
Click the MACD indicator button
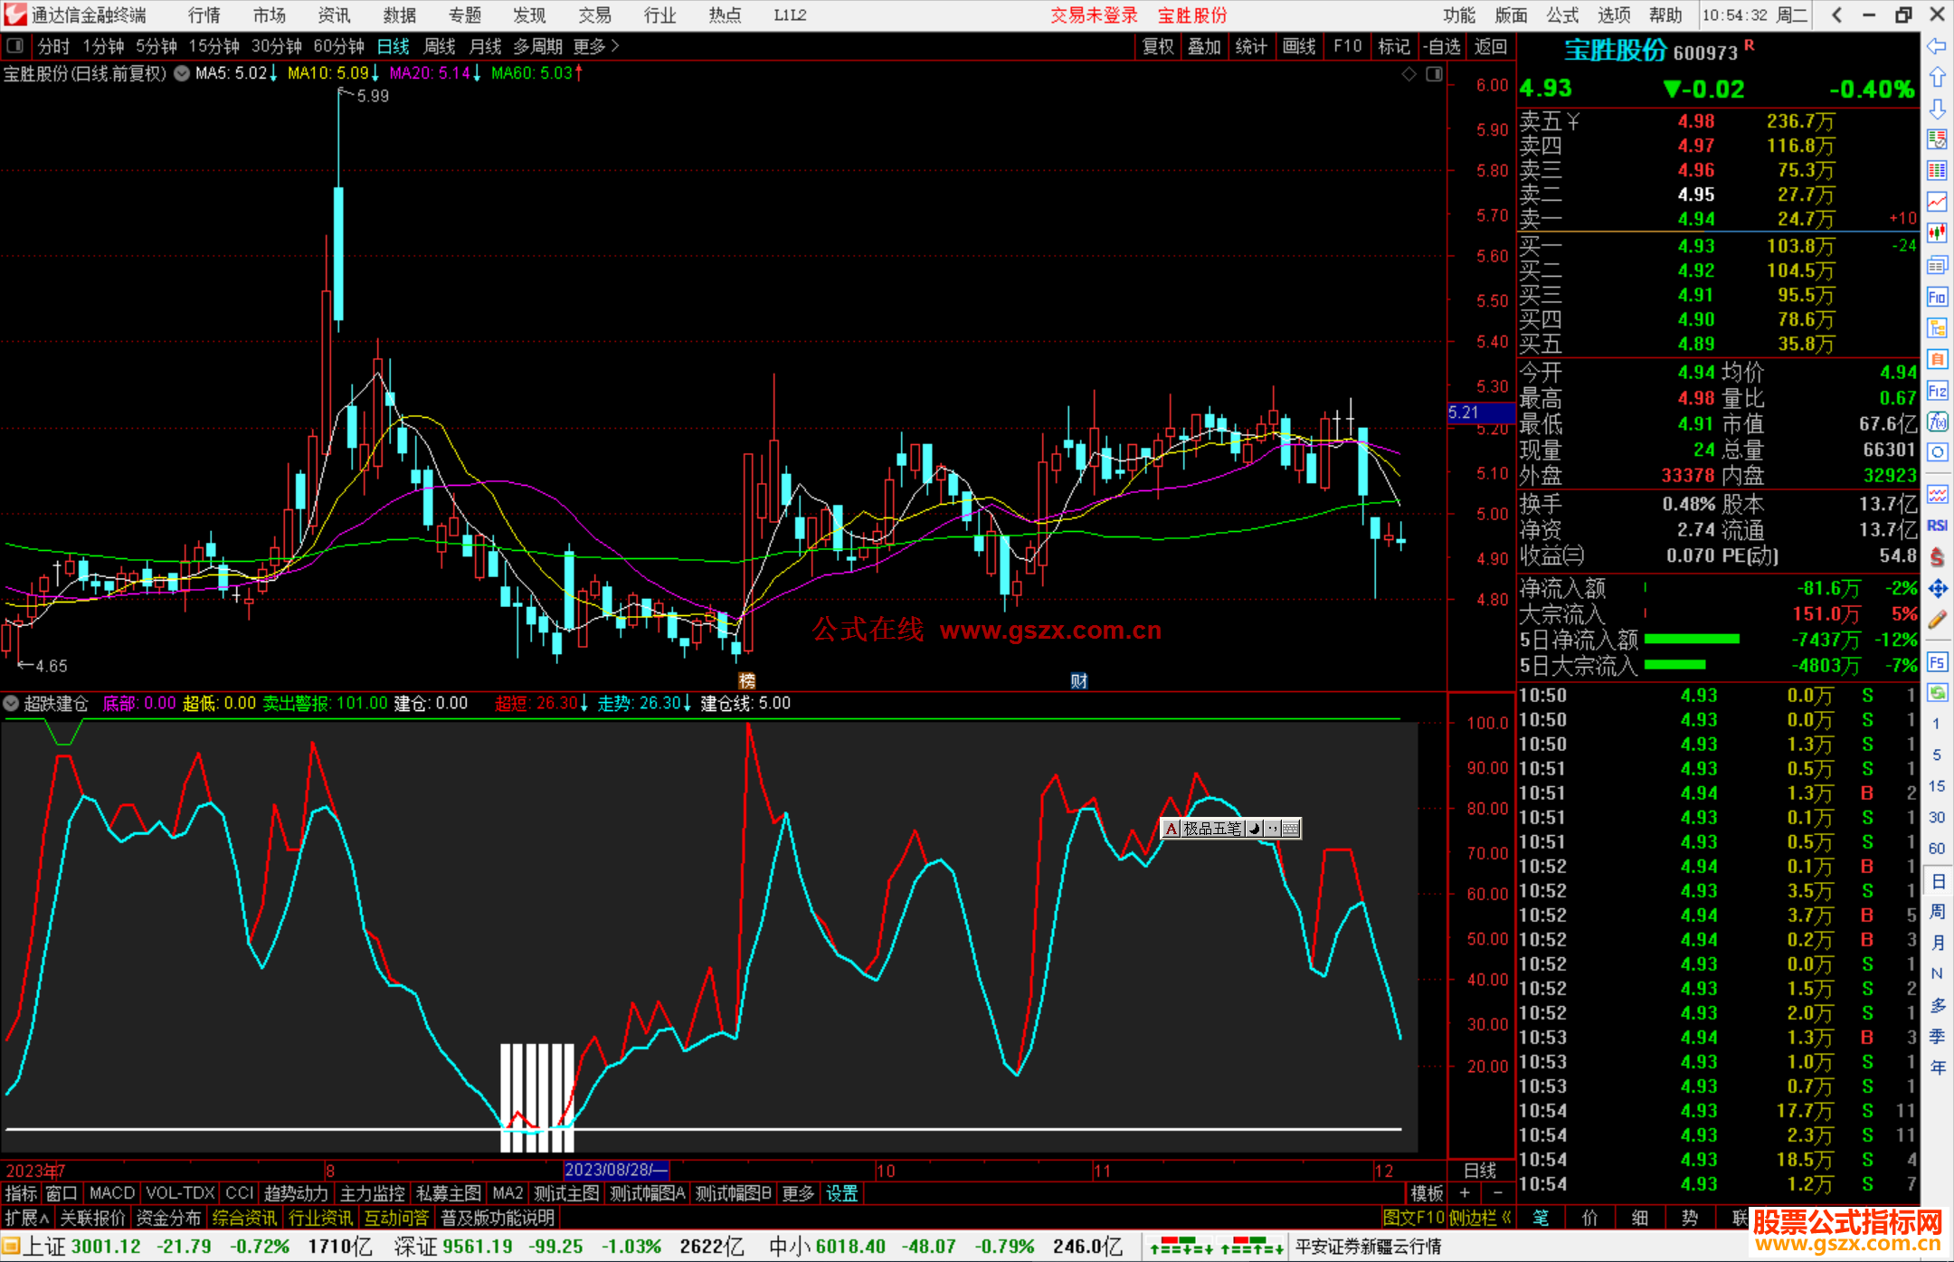(x=111, y=1193)
